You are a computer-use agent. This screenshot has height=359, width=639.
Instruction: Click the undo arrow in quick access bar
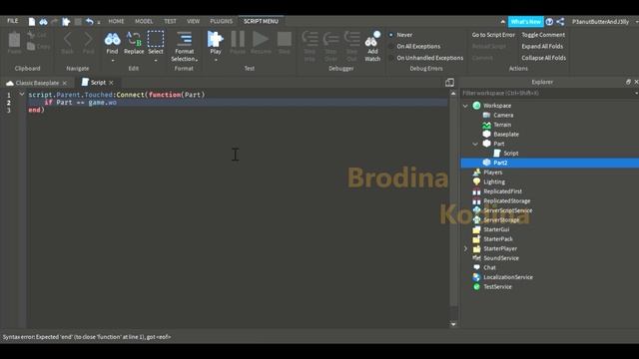click(90, 21)
